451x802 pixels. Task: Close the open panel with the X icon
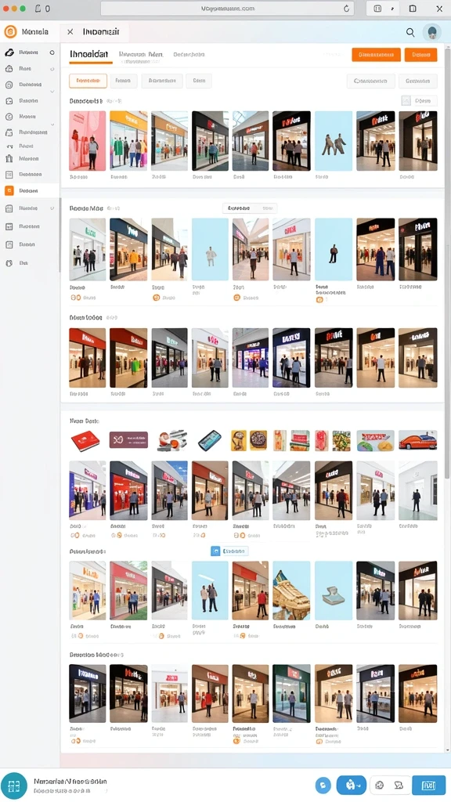(x=70, y=31)
